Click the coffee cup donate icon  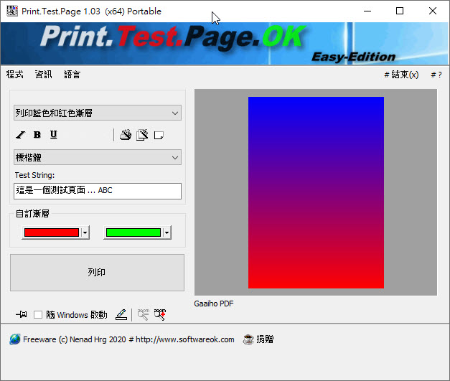(248, 339)
